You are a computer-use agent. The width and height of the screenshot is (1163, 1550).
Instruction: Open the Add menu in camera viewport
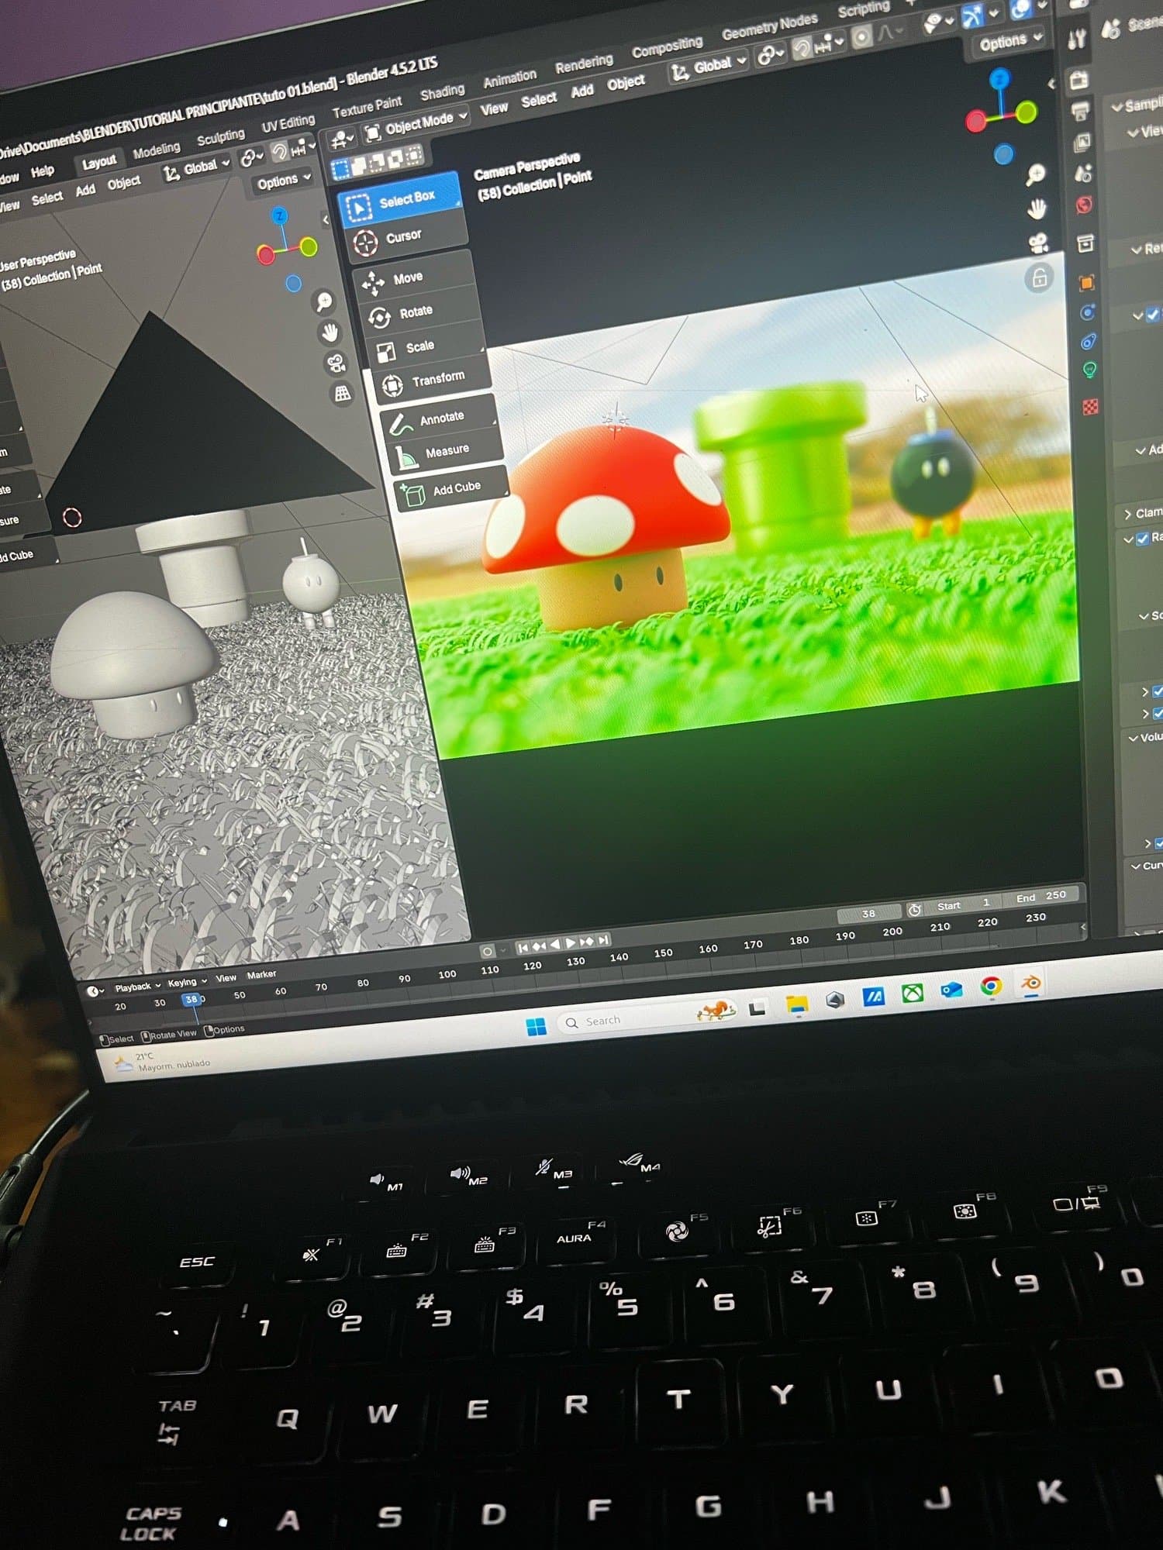click(x=581, y=91)
